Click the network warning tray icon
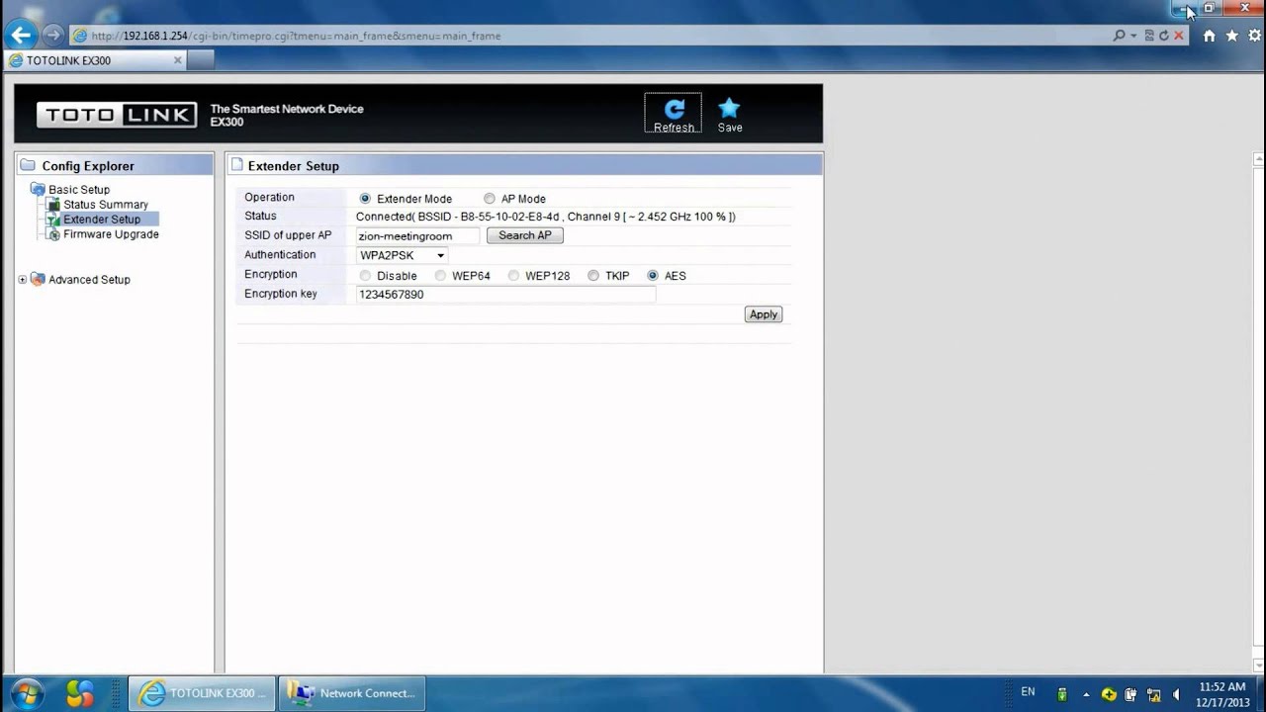The width and height of the screenshot is (1266, 712). pyautogui.click(x=1153, y=694)
